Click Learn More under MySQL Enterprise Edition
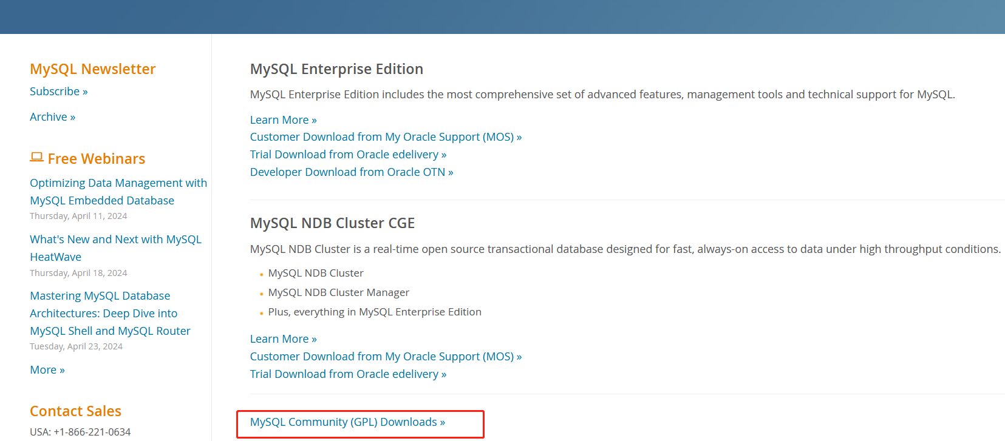 coord(284,120)
